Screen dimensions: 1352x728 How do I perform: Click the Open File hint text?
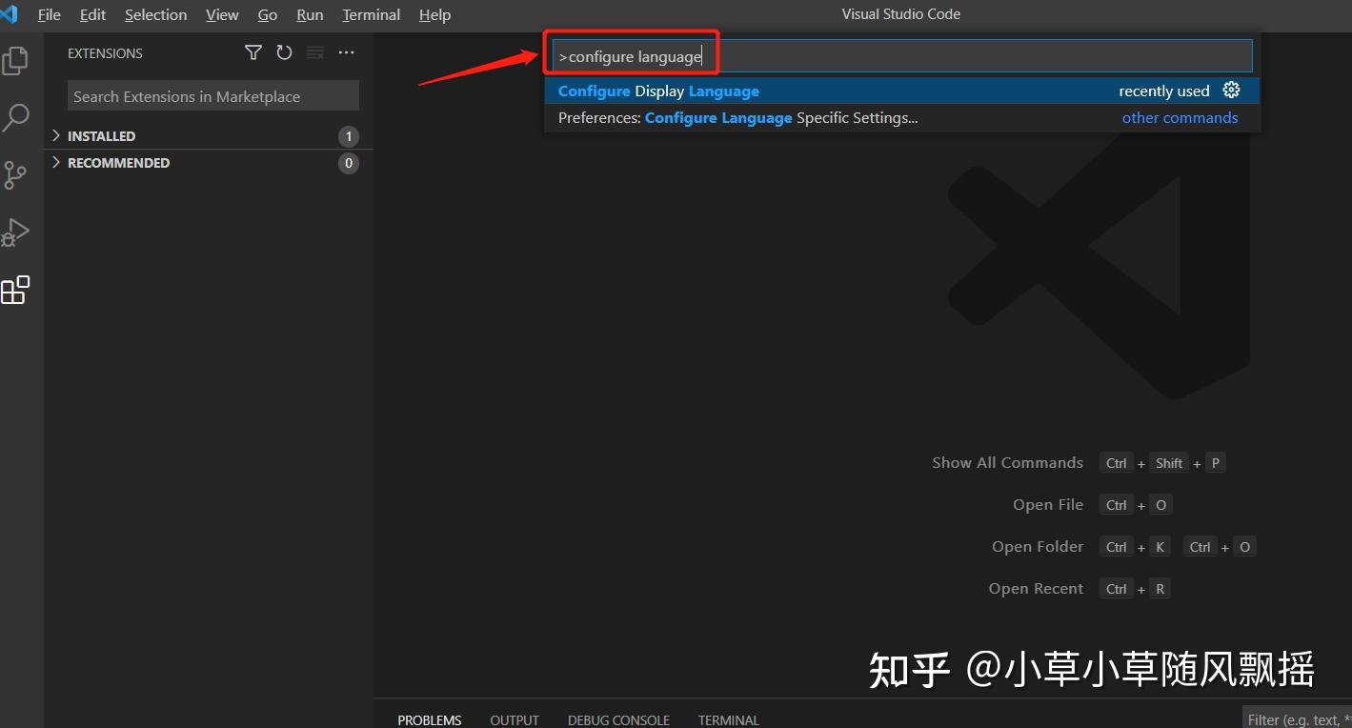(1048, 504)
